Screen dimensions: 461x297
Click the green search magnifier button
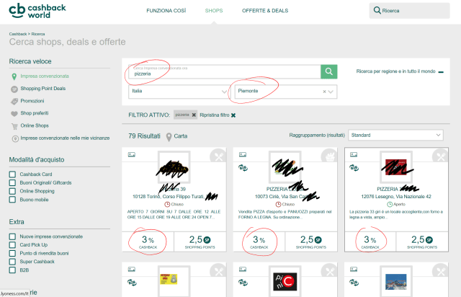tap(328, 71)
